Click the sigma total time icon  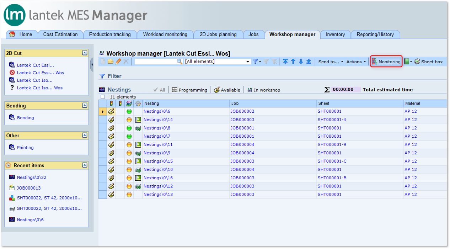click(x=327, y=90)
